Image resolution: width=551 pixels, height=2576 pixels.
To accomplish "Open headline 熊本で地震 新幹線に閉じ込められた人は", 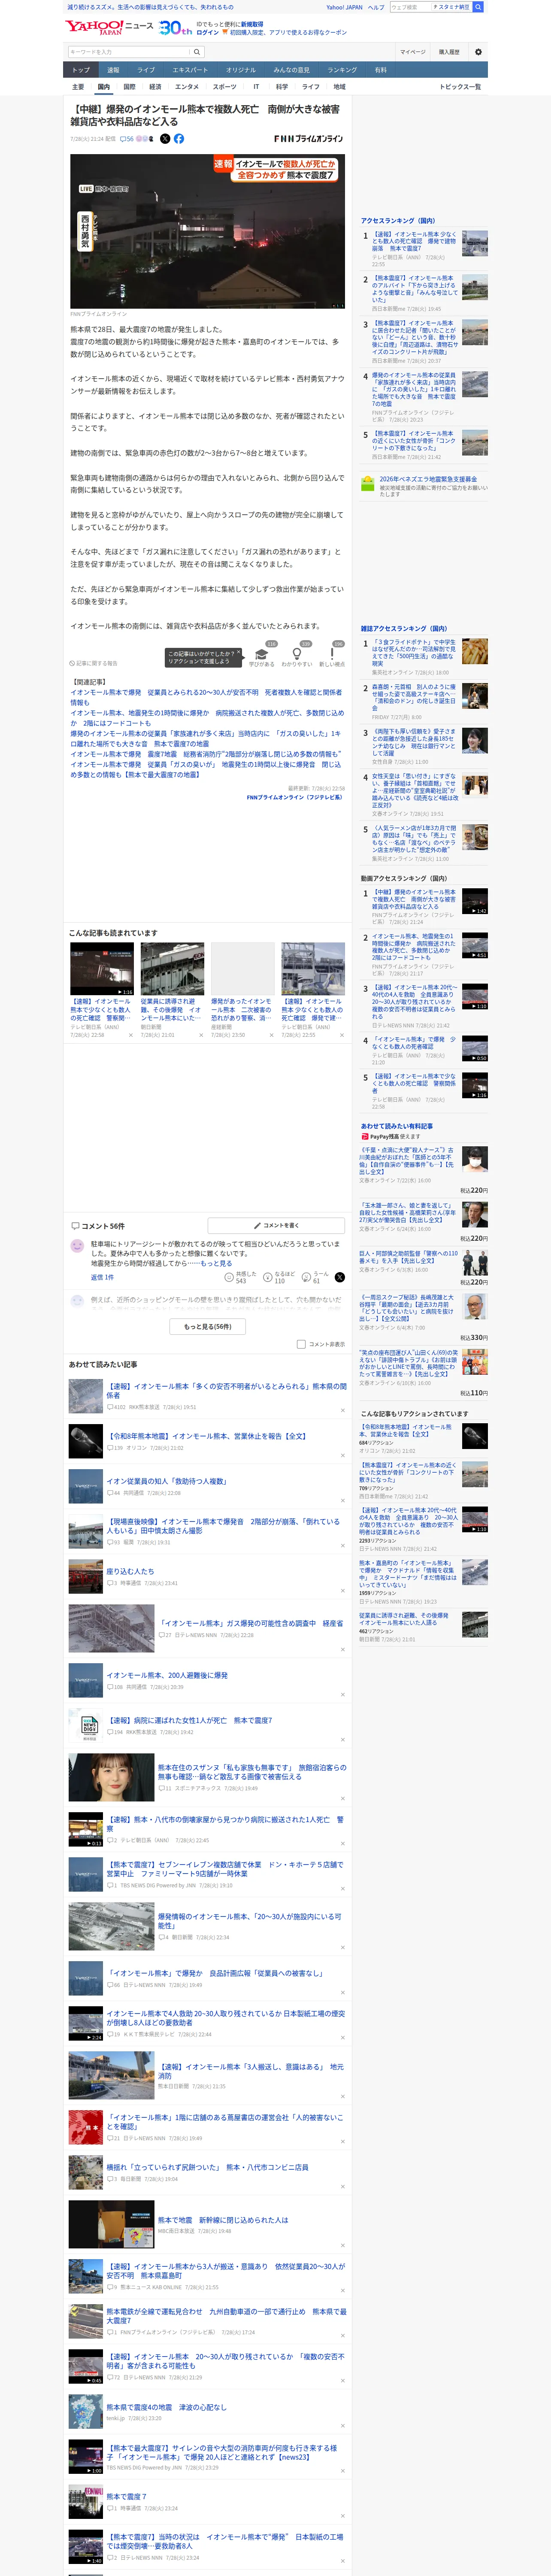I will [223, 2220].
